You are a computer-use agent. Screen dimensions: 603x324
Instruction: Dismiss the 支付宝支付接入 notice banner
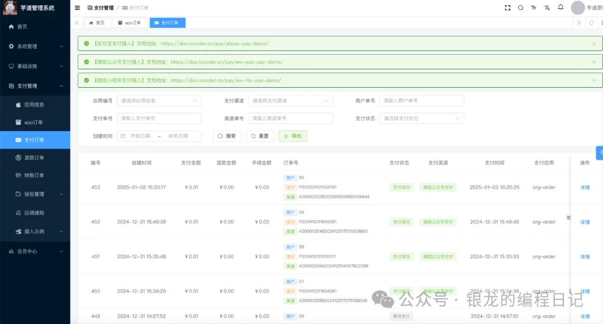coord(594,42)
